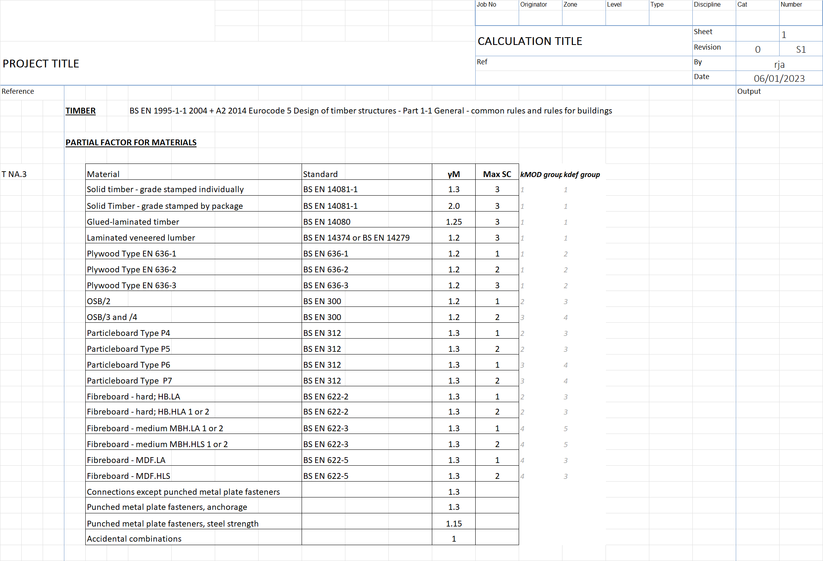Select the γM value 2.0
Image resolution: width=823 pixels, height=561 pixels.
tap(454, 204)
